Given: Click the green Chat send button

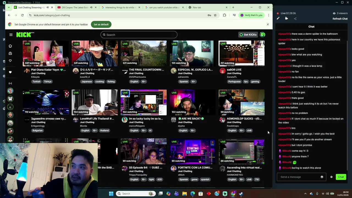Looking at the screenshot, I should [341, 177].
